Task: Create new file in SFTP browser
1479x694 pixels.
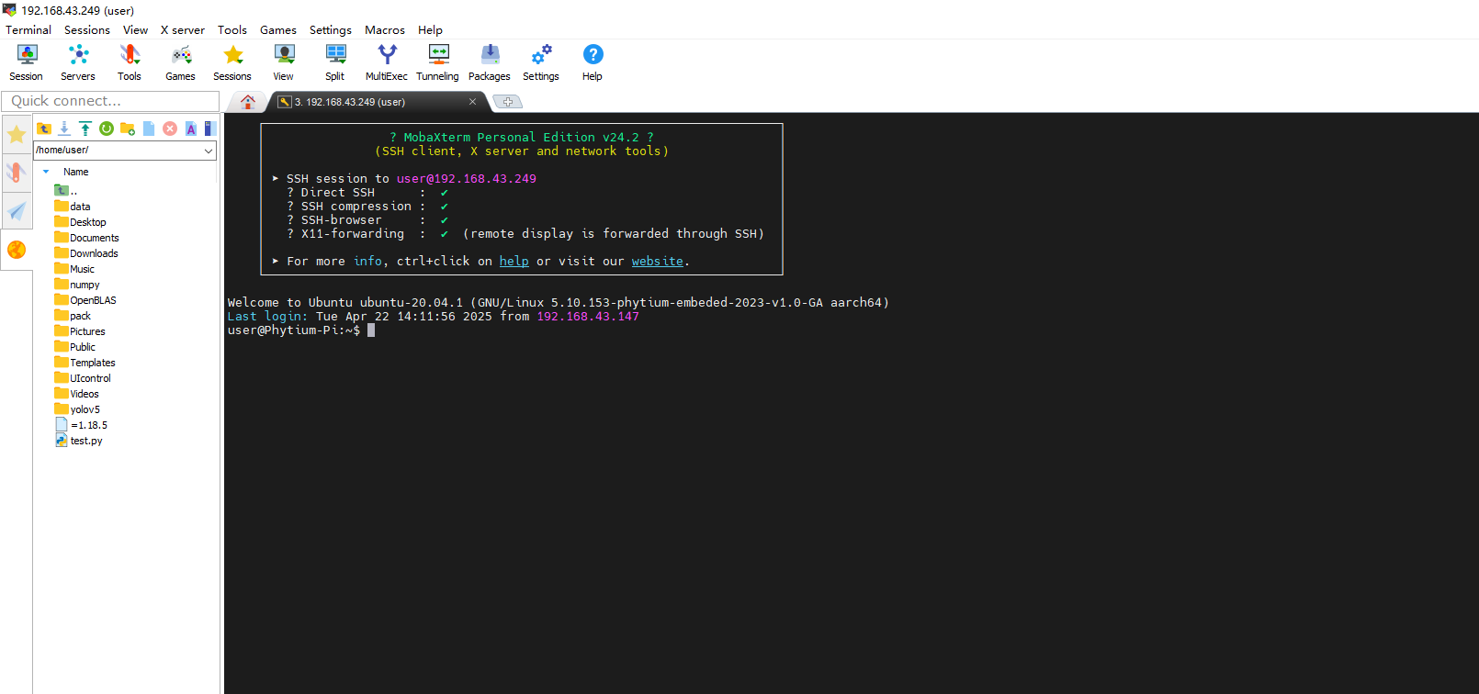Action: click(x=149, y=129)
